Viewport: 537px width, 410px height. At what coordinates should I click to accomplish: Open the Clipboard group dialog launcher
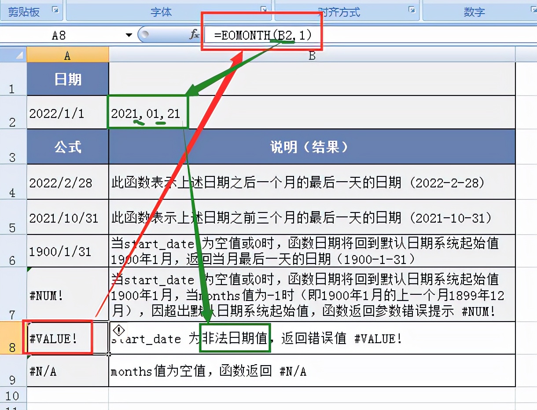55,10
